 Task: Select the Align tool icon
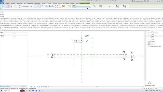click(x=43, y=6)
